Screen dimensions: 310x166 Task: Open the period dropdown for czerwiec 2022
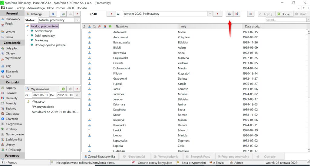210,14
